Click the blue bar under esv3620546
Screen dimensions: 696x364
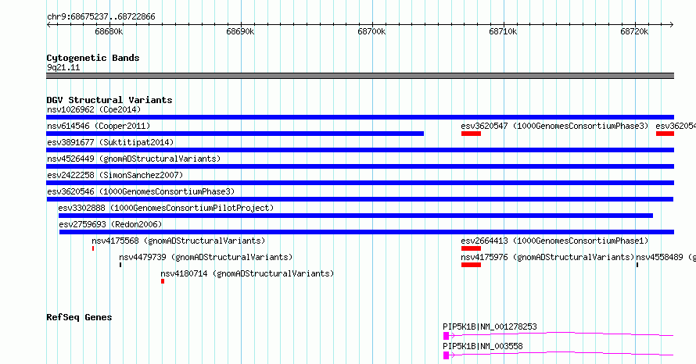coord(360,199)
